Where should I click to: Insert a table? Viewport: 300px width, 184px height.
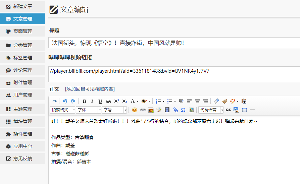[x=244, y=110]
